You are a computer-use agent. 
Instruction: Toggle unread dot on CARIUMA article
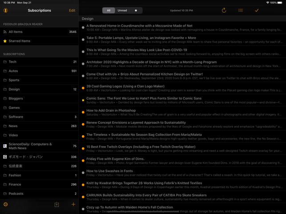(x=83, y=197)
